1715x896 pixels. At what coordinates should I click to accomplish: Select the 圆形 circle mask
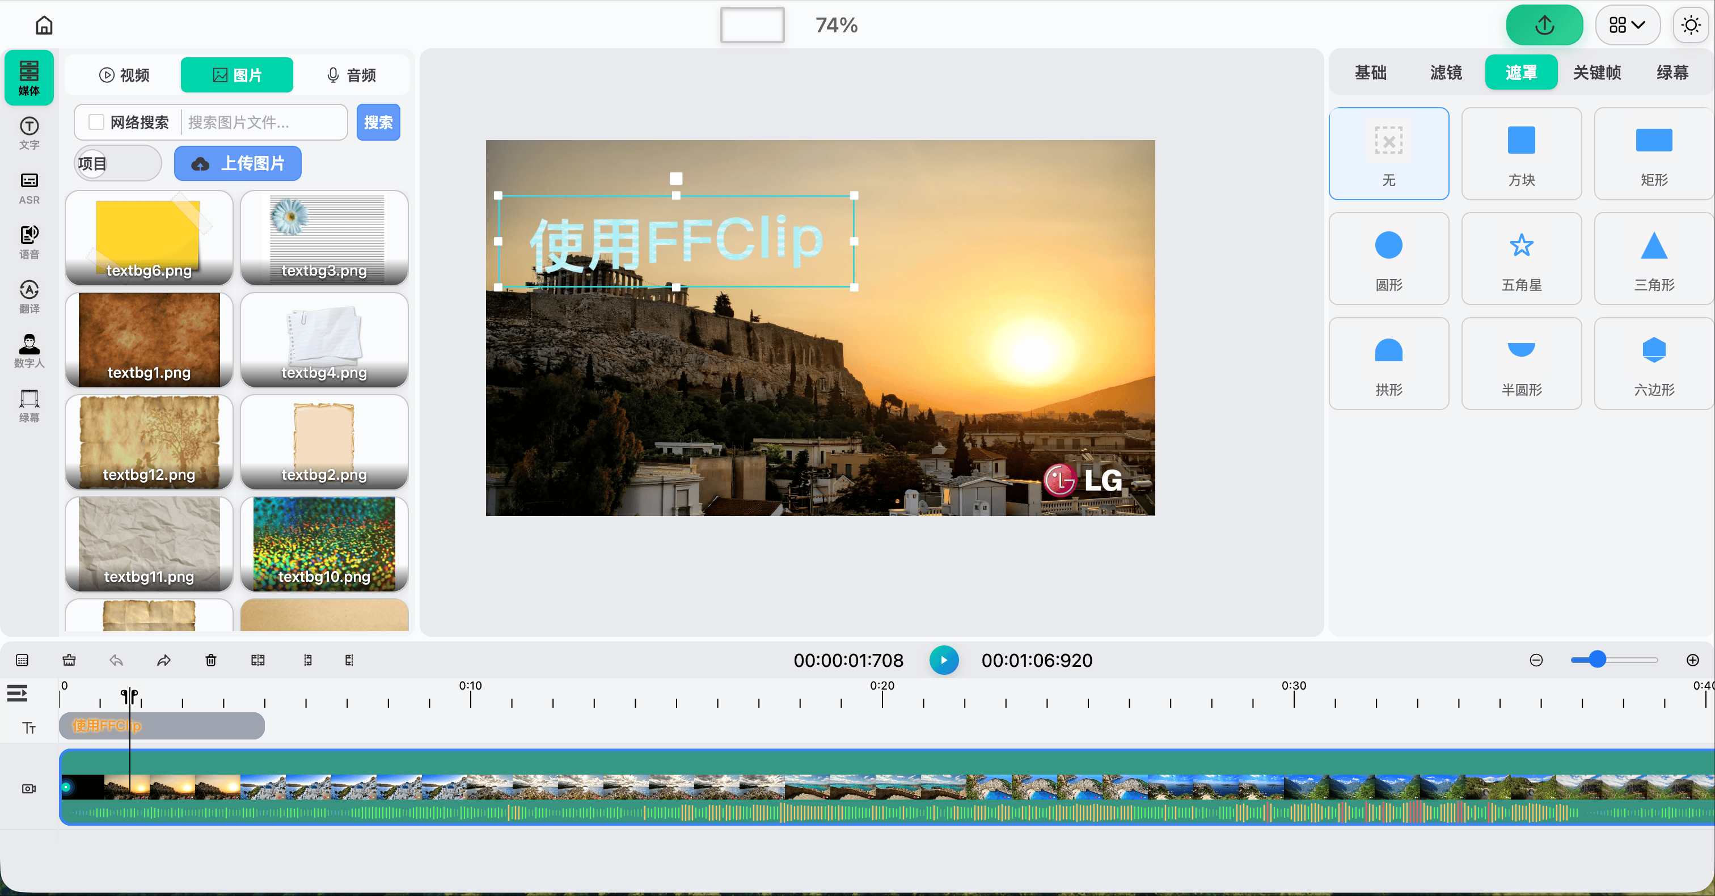pyautogui.click(x=1388, y=259)
